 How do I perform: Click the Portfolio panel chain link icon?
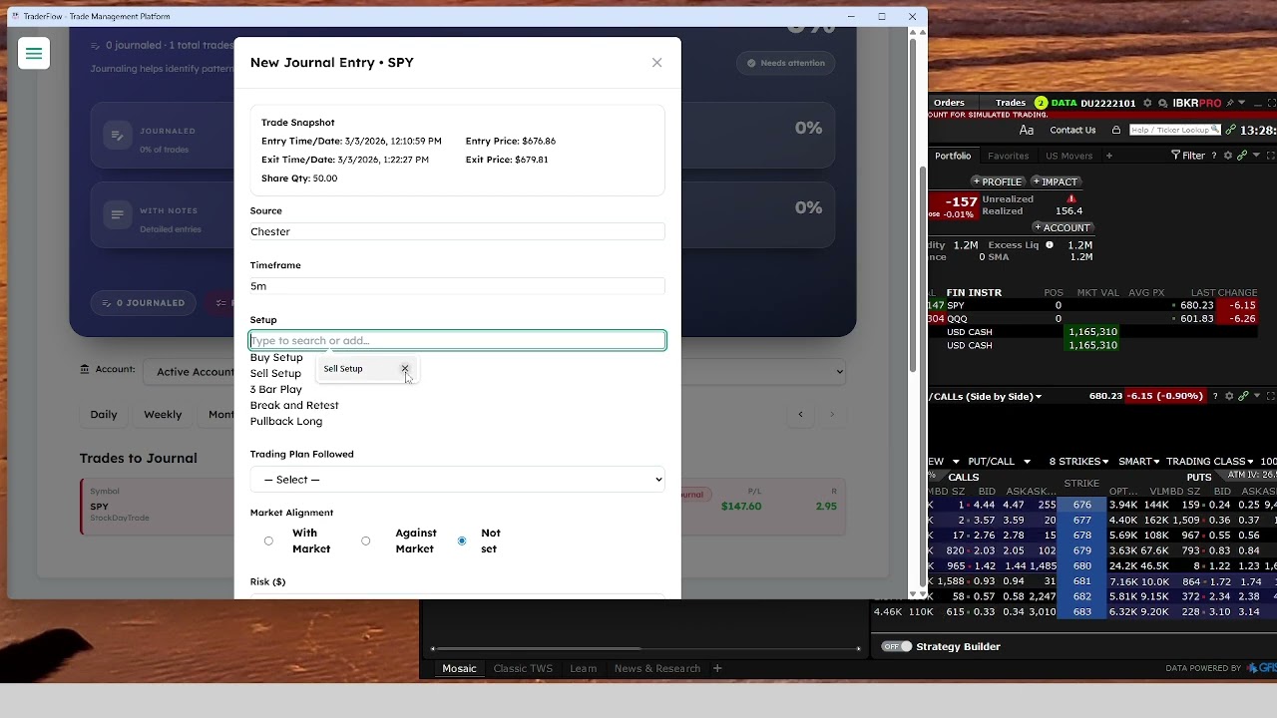pyautogui.click(x=1242, y=156)
